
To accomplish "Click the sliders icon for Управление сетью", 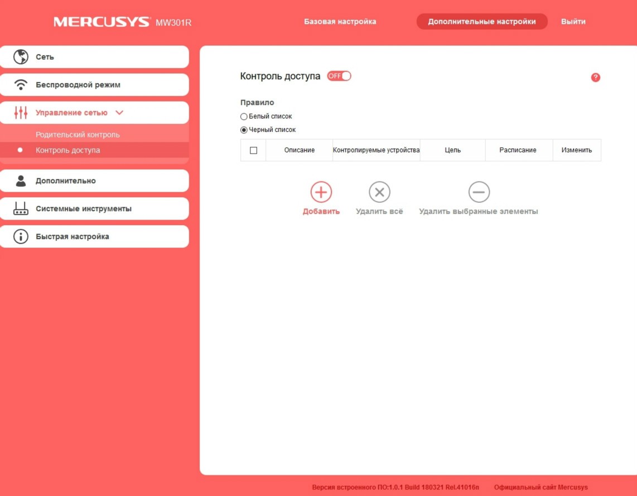I will pos(21,113).
